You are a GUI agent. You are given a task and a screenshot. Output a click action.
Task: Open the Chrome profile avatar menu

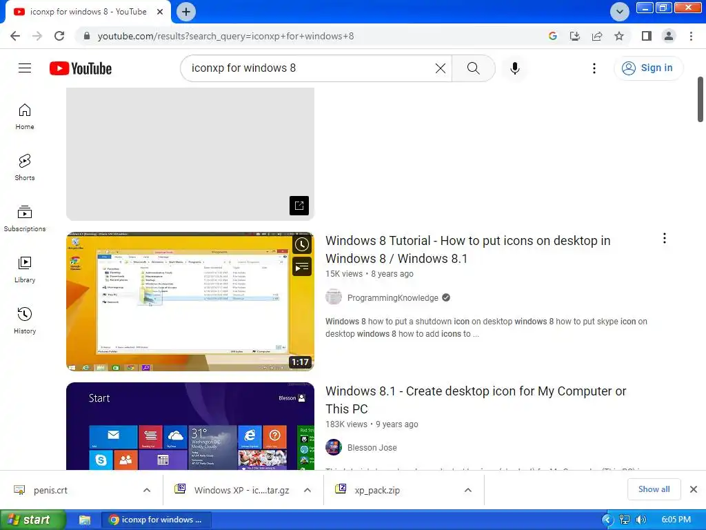tap(669, 36)
